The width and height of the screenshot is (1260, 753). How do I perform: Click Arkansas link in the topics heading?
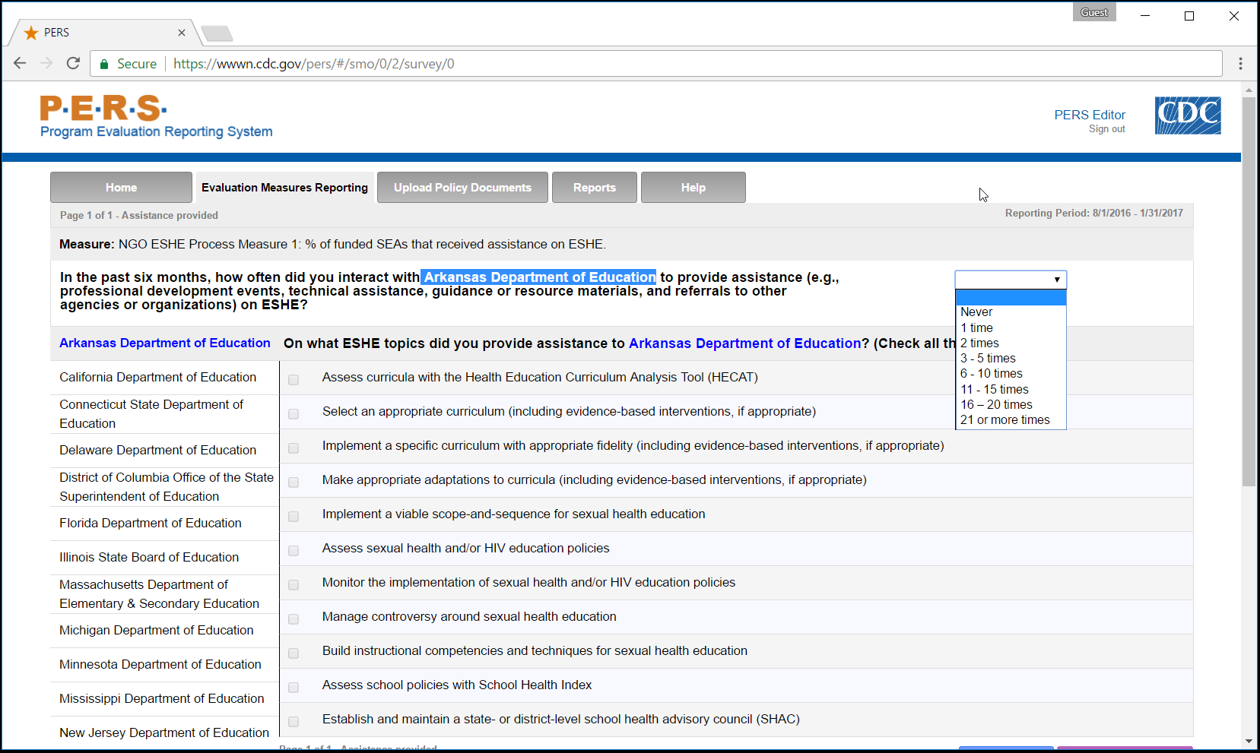pyautogui.click(x=745, y=343)
